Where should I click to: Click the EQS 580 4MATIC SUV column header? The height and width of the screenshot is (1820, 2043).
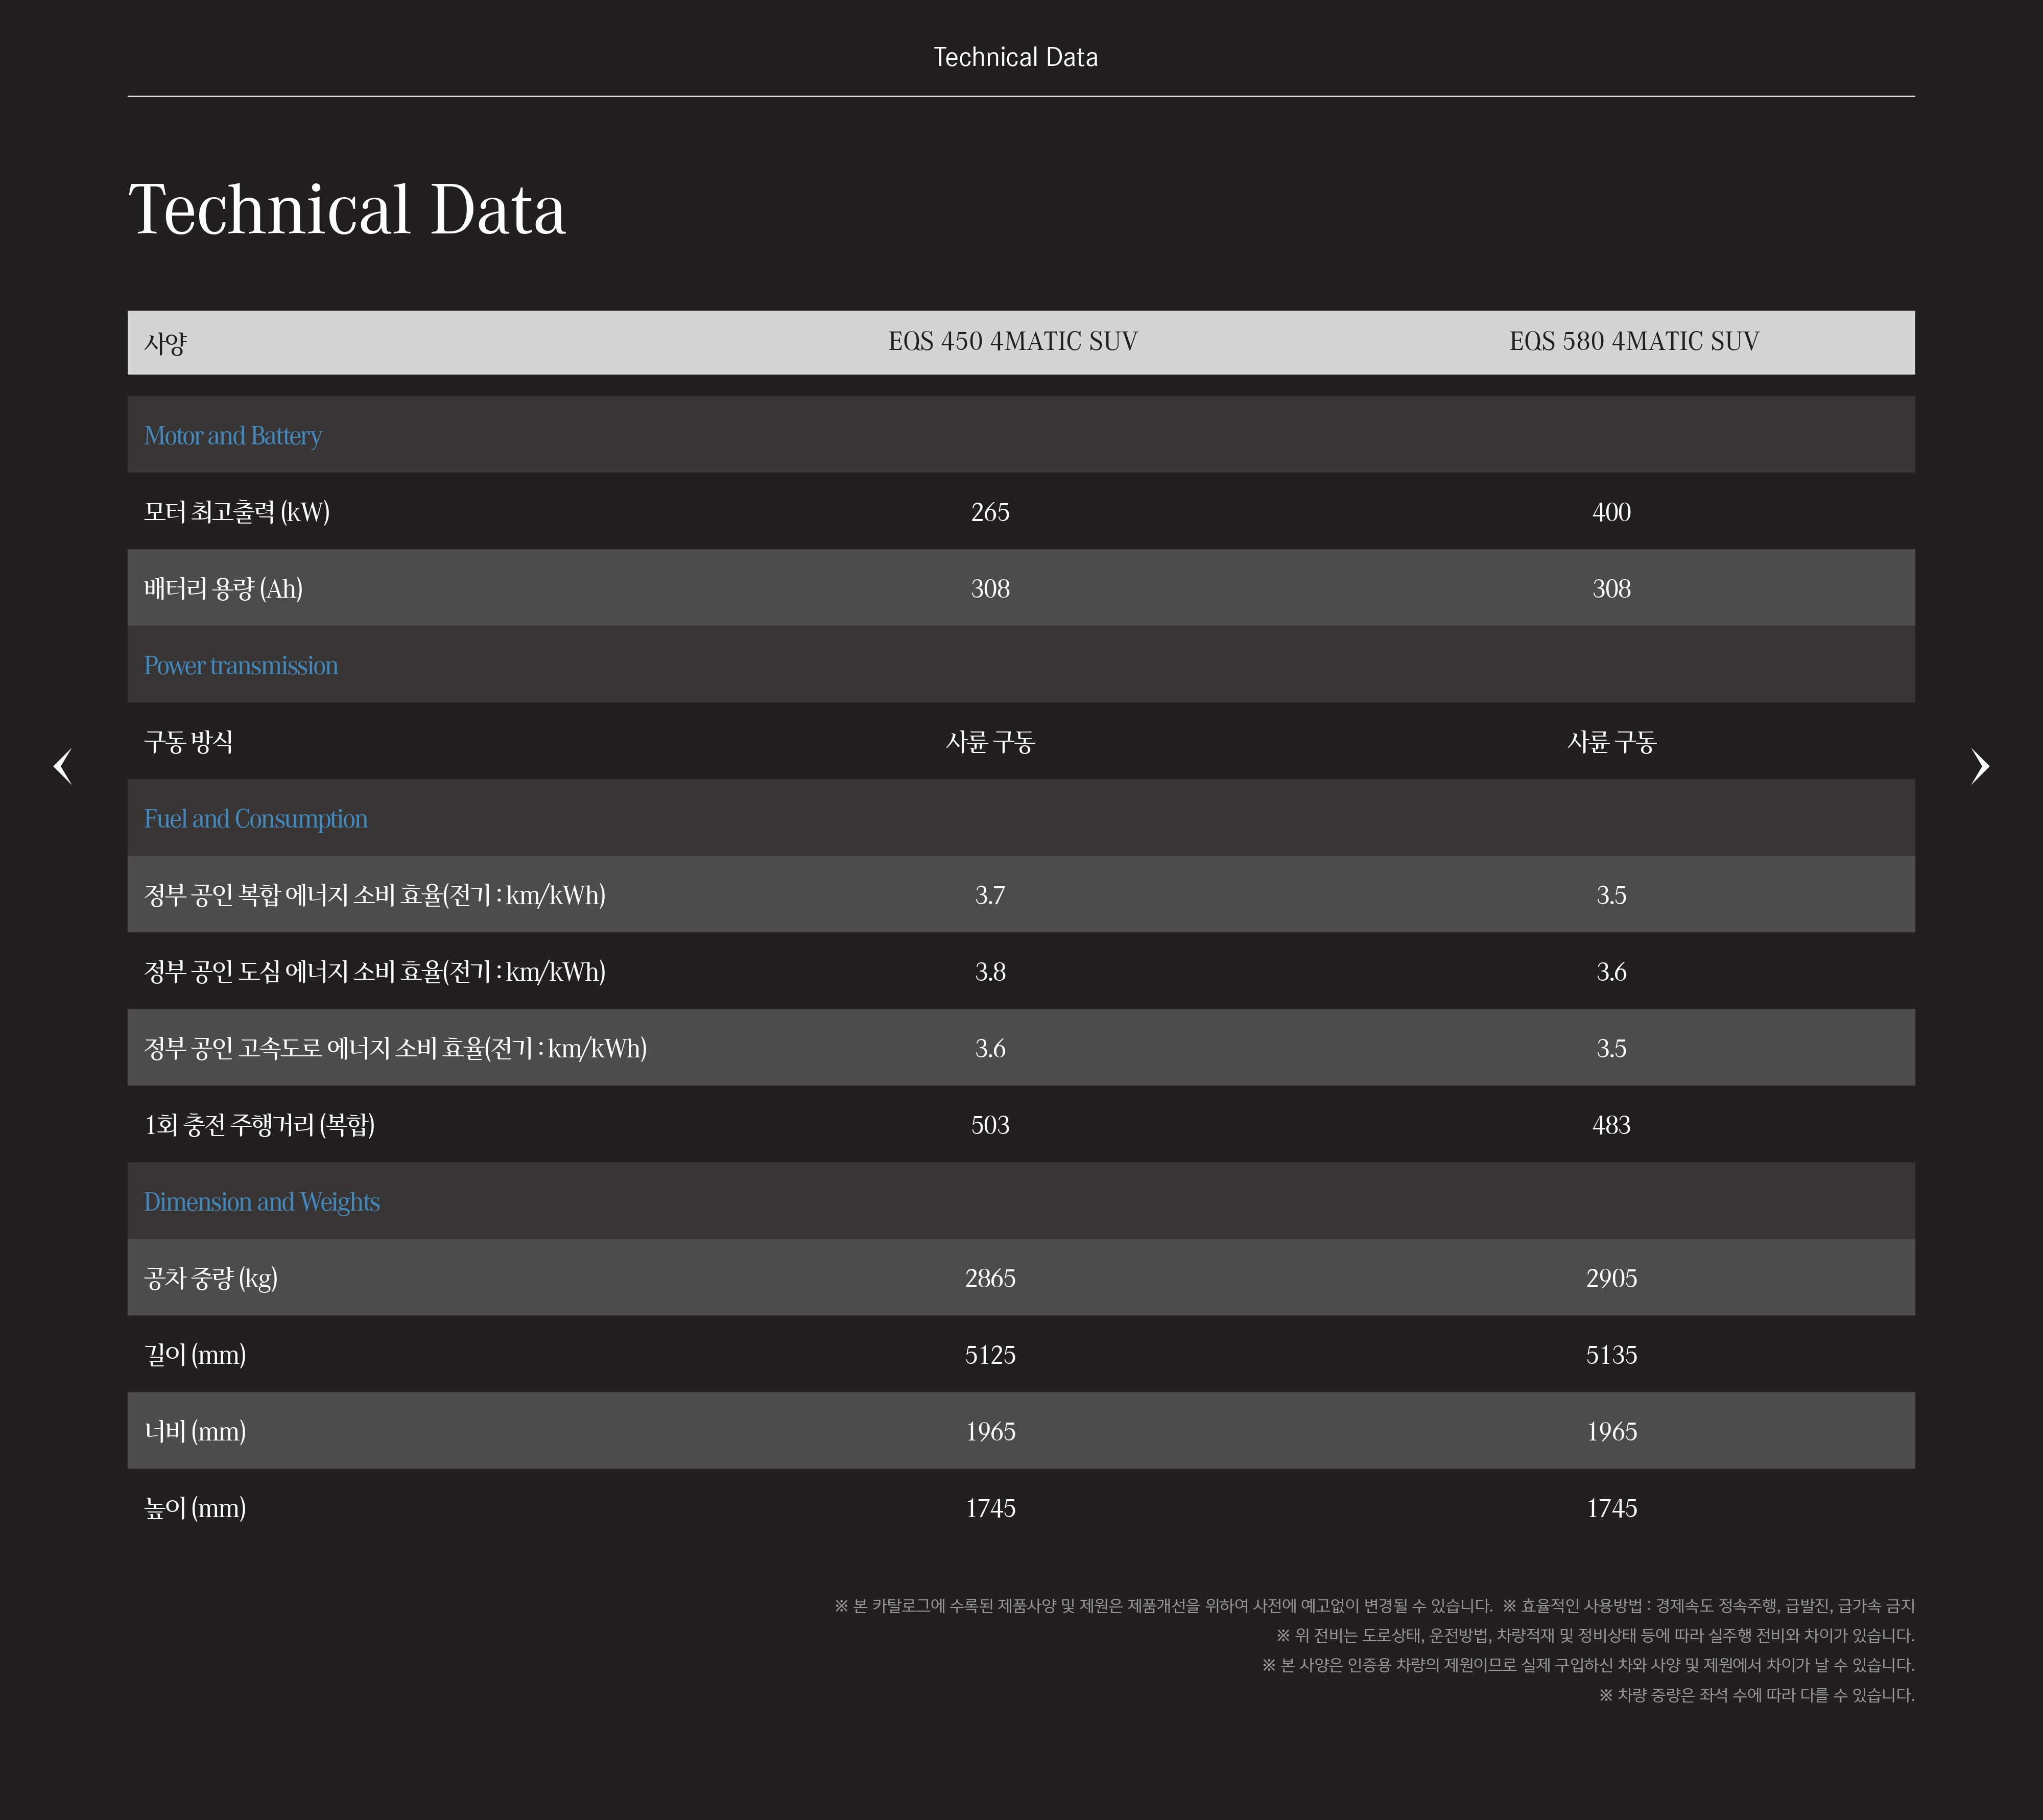pyautogui.click(x=1634, y=342)
